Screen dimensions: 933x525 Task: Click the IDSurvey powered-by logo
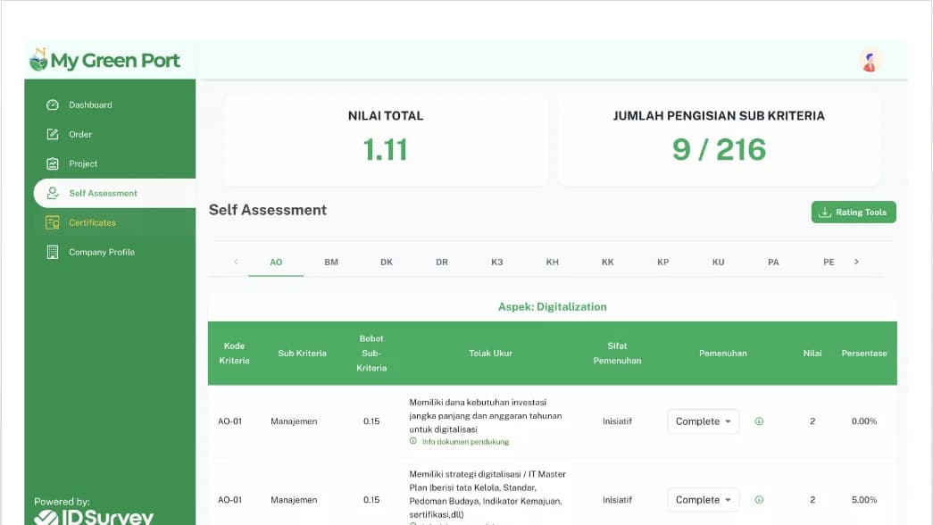tap(94, 517)
